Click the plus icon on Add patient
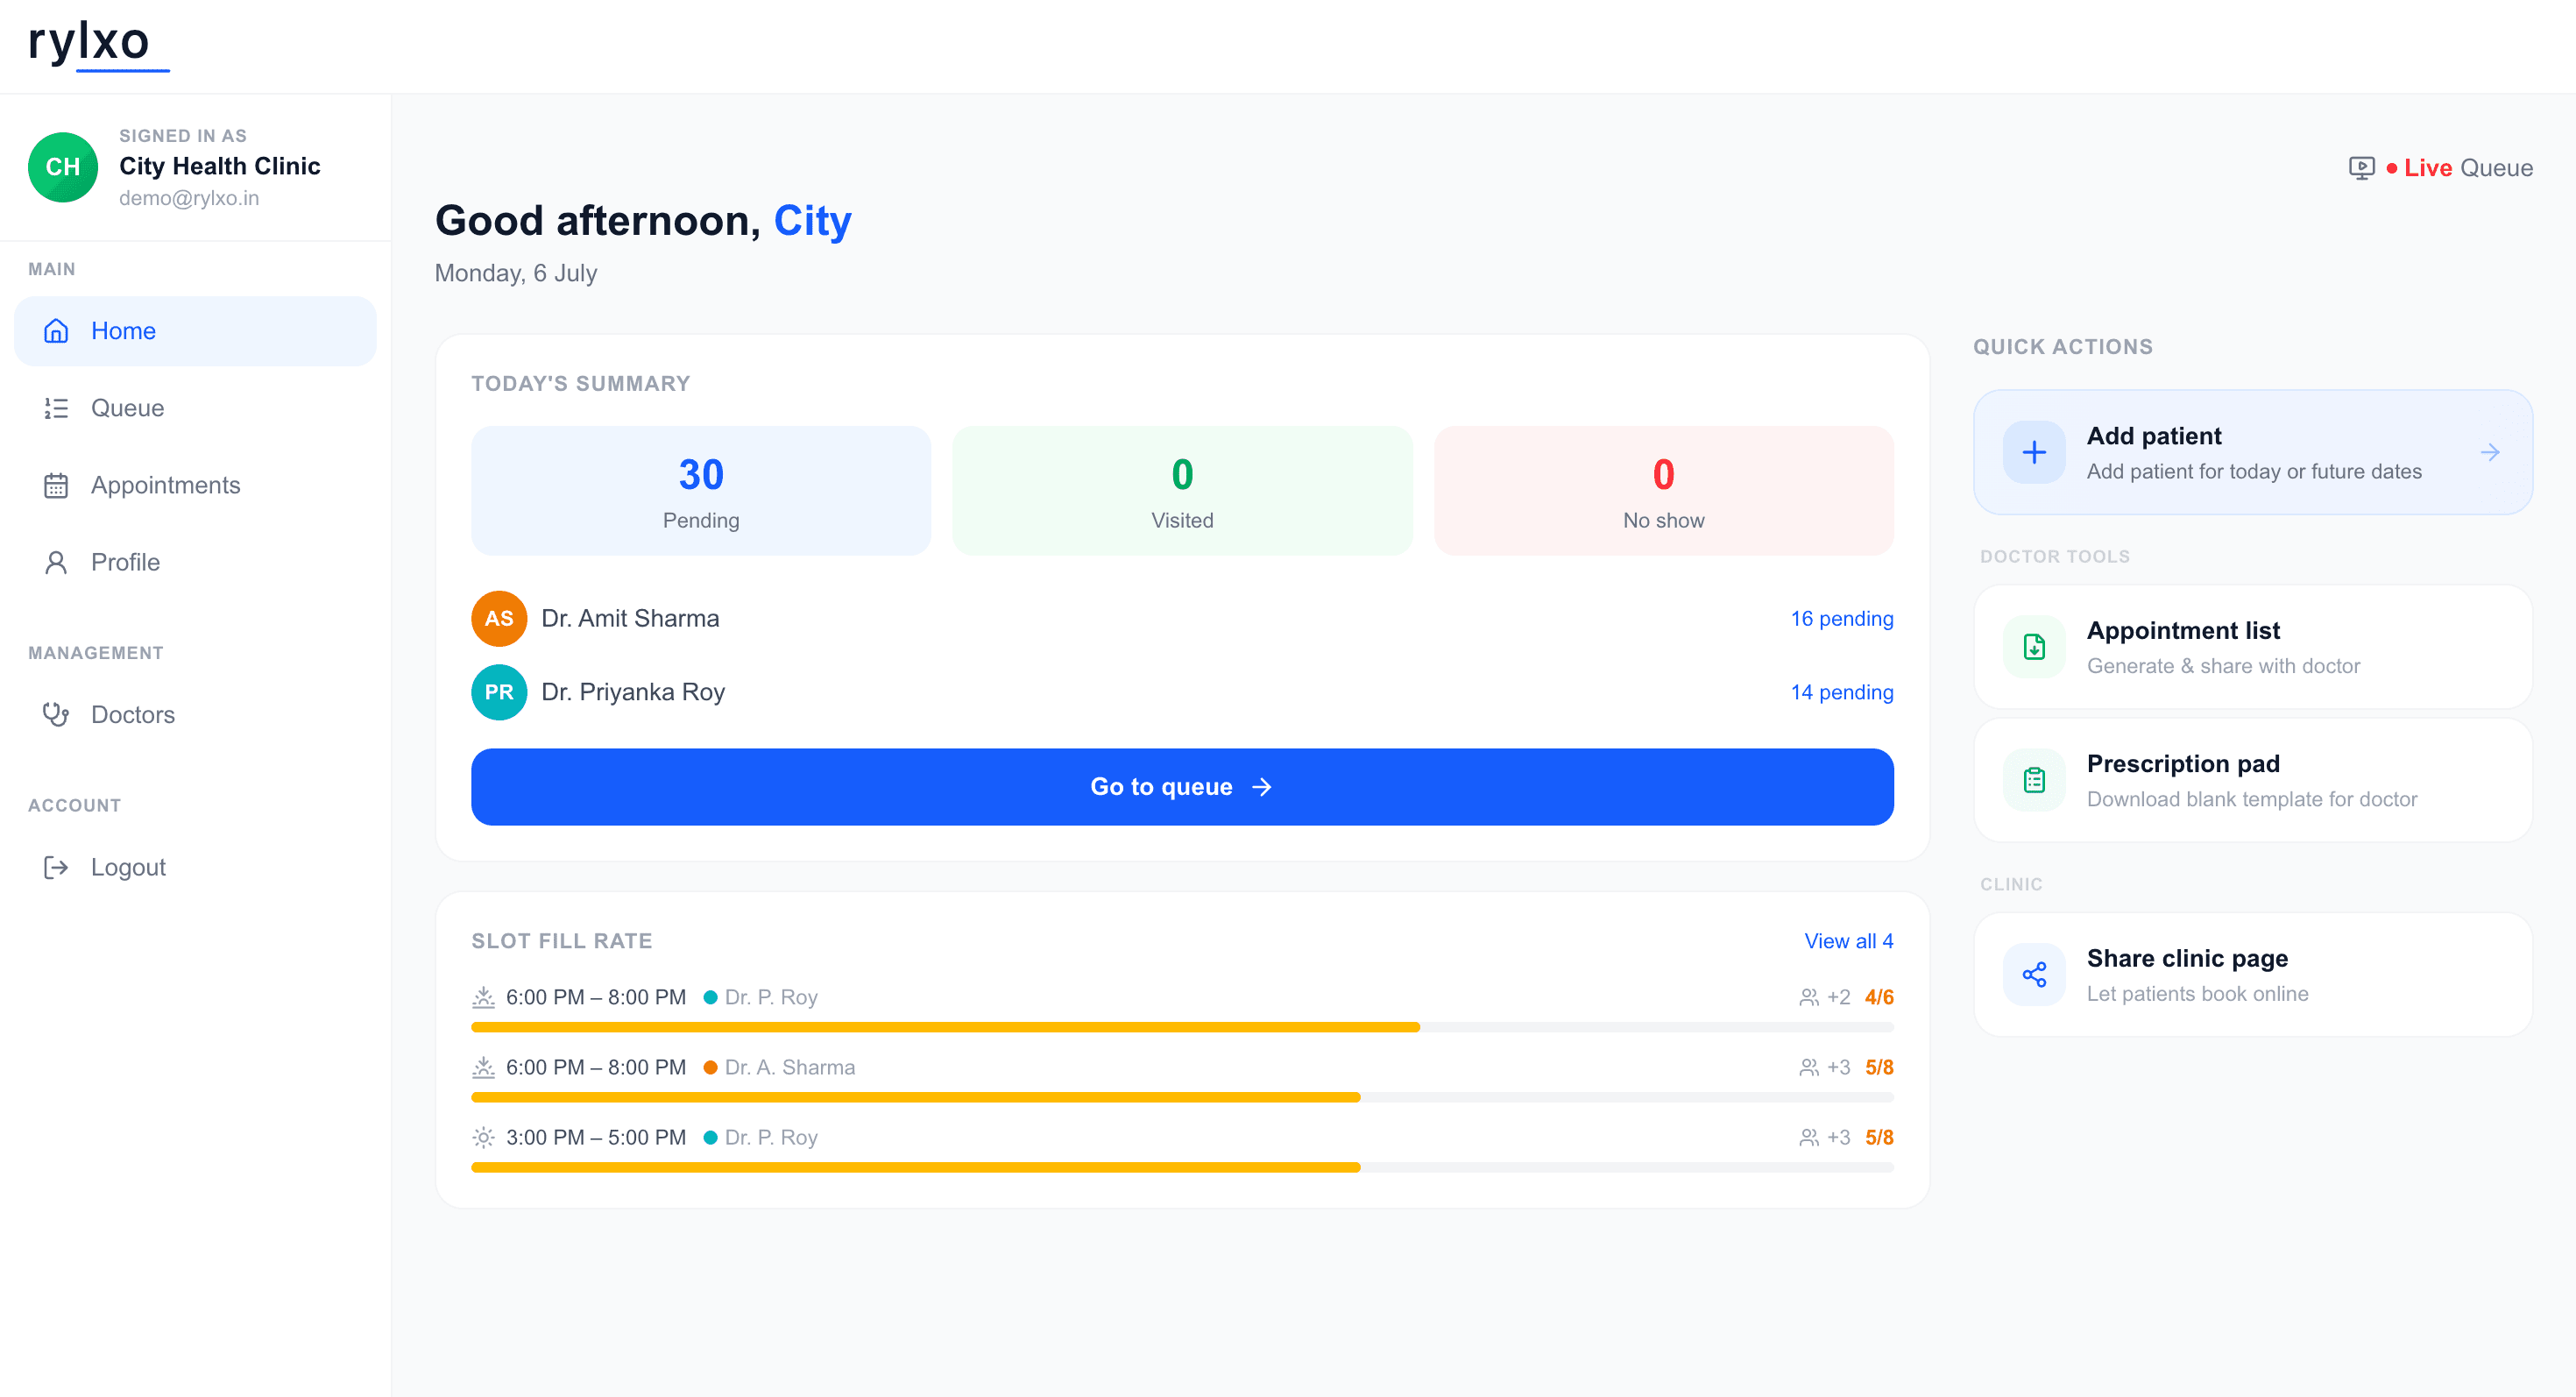The image size is (2576, 1397). coord(2033,452)
